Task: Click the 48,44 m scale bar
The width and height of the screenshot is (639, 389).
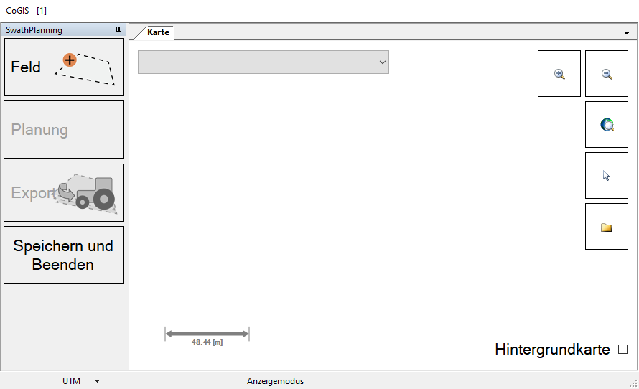Action: pos(207,336)
